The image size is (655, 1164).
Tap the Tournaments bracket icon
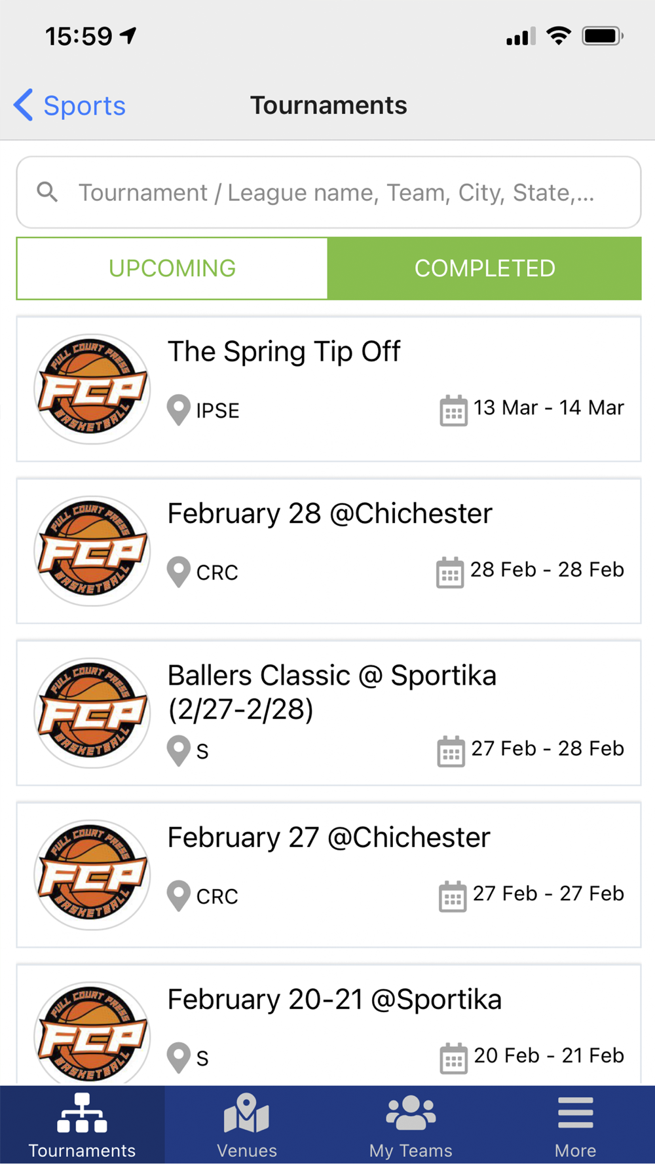coord(82,1113)
